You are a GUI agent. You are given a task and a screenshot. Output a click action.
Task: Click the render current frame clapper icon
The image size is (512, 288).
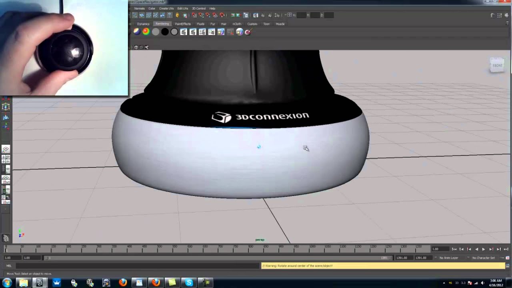pyautogui.click(x=263, y=15)
